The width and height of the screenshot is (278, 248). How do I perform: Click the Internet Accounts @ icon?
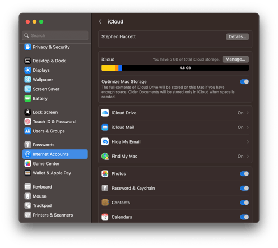27,154
